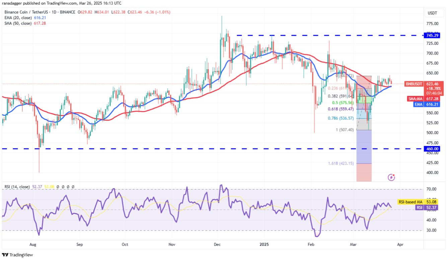Click the 400.00 price axis label
The height and width of the screenshot is (259, 448).
coord(432,173)
